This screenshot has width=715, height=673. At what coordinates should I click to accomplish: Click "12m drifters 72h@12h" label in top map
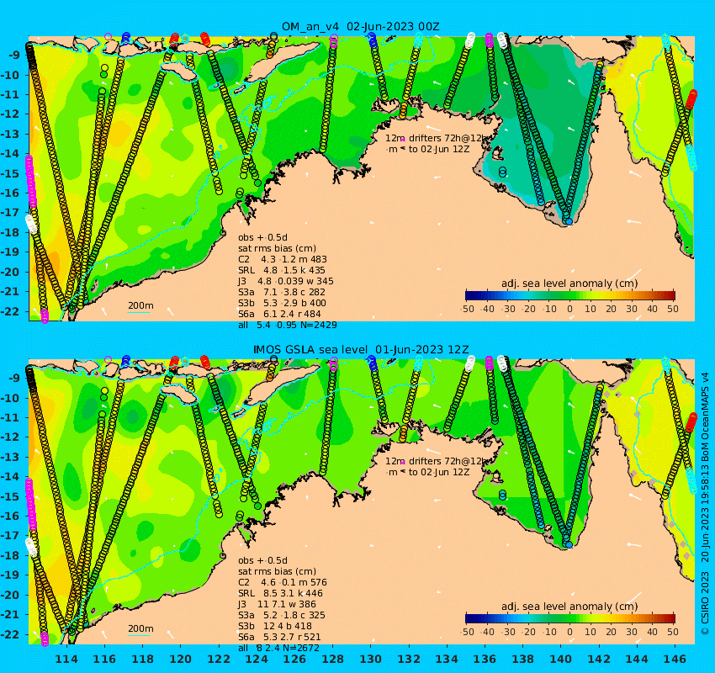pyautogui.click(x=437, y=138)
